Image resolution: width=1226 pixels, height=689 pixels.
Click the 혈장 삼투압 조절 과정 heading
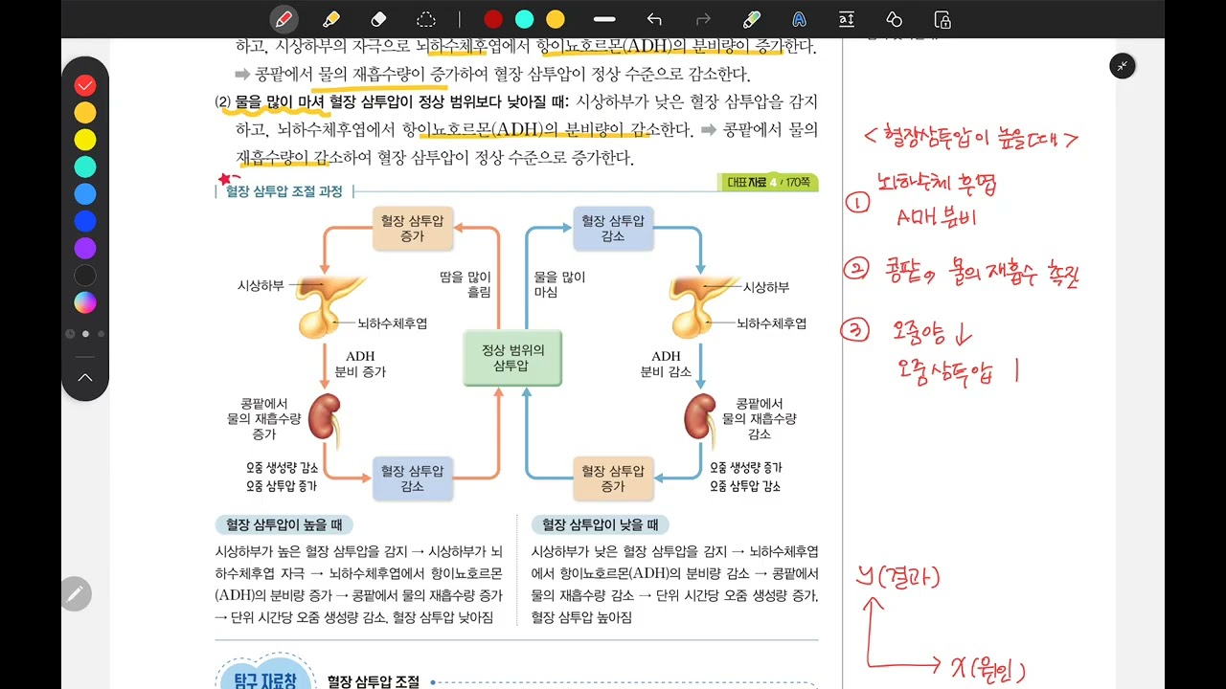pyautogui.click(x=284, y=191)
